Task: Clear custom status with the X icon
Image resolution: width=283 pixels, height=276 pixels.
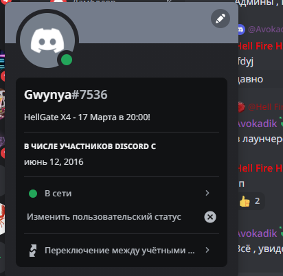Action: pyautogui.click(x=210, y=217)
